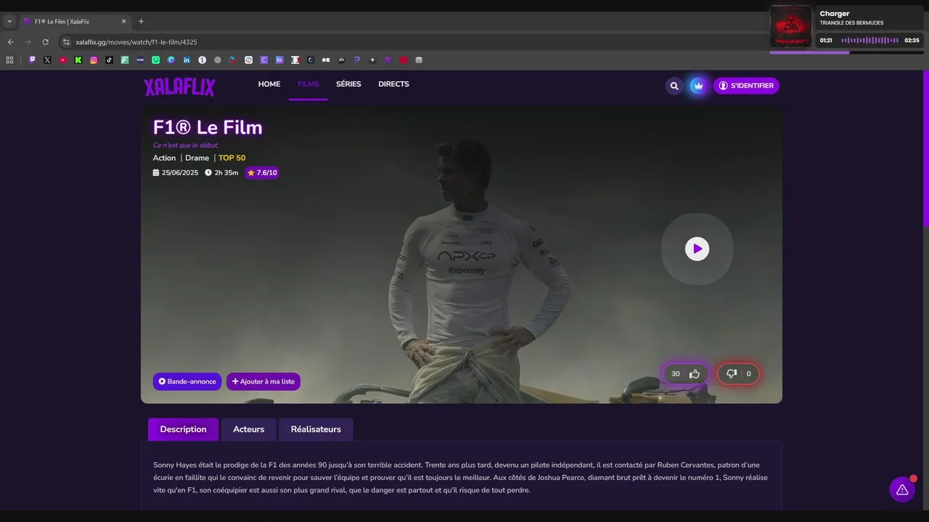The width and height of the screenshot is (929, 522).
Task: Open DIRECTS in navigation
Action: click(x=393, y=84)
